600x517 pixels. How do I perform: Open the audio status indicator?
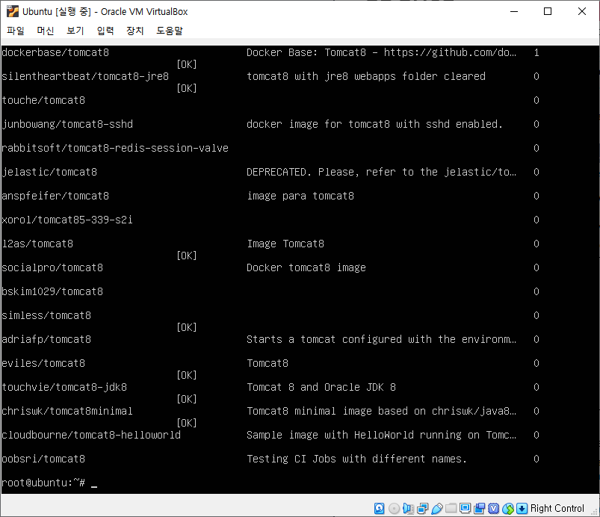coord(408,508)
